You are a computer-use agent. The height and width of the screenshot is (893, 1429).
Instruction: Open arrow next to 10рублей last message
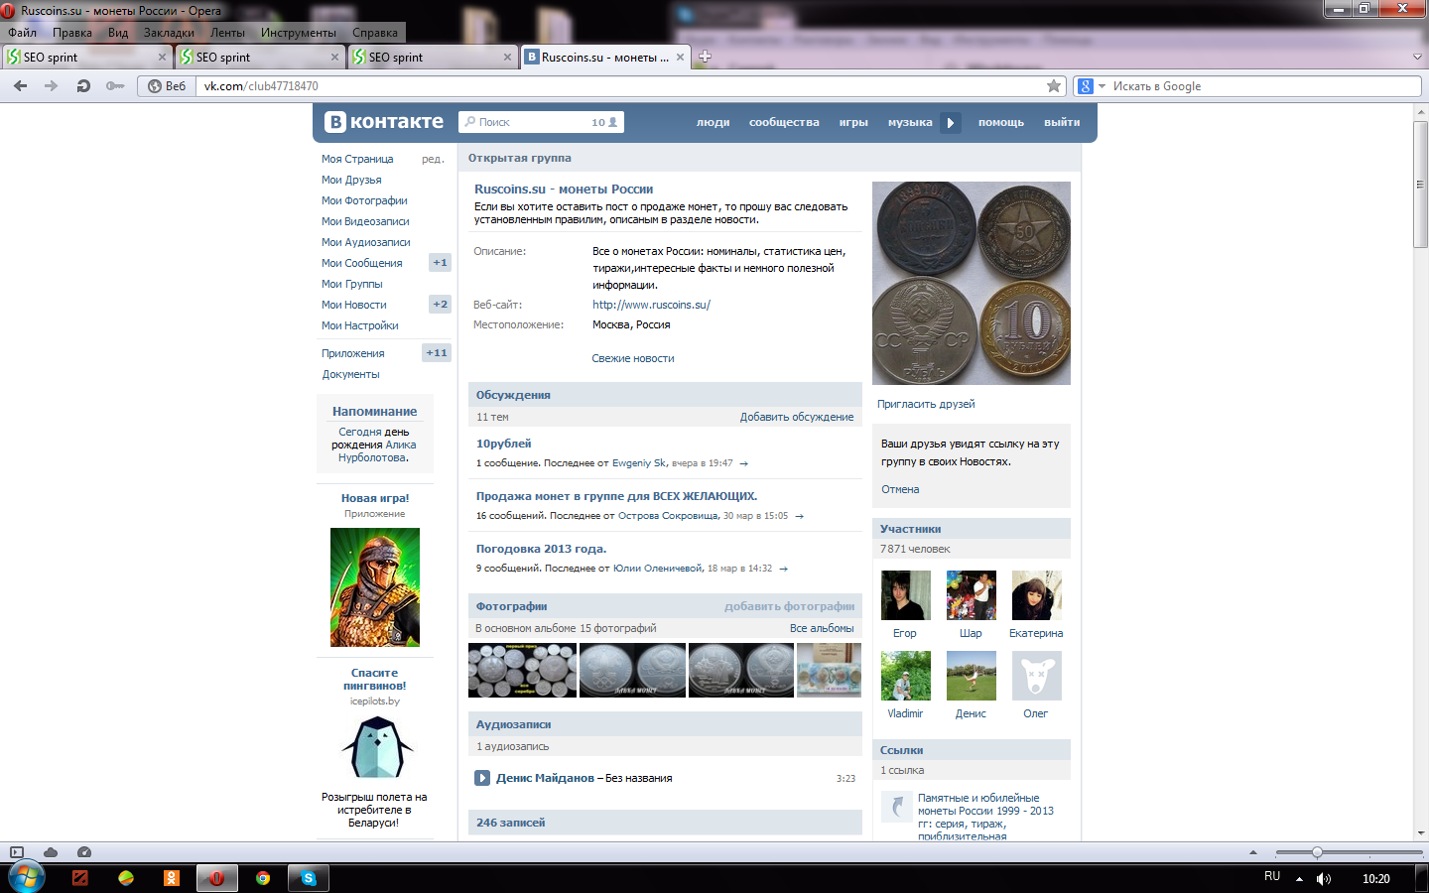click(744, 463)
